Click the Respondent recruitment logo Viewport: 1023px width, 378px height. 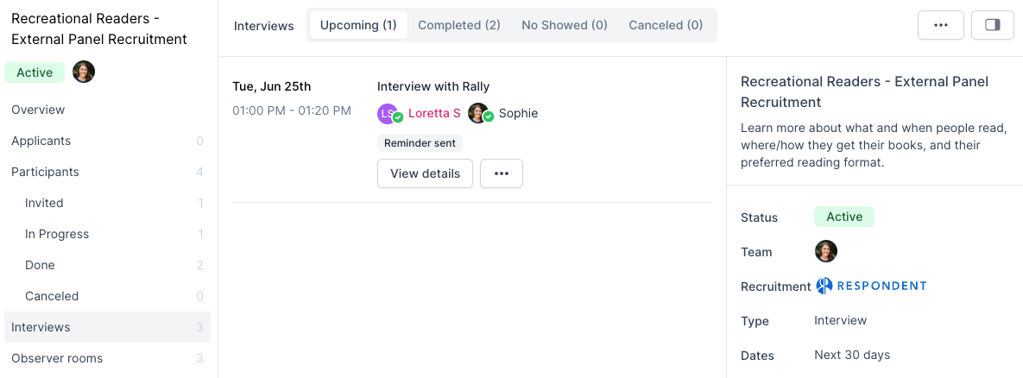(x=871, y=286)
